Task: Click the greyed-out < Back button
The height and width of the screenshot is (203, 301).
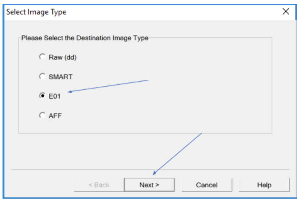Action: [99, 185]
